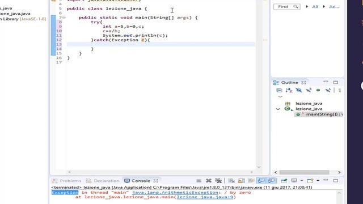Close the Outline view via its X
The width and height of the screenshot is (363, 204).
point(304,82)
